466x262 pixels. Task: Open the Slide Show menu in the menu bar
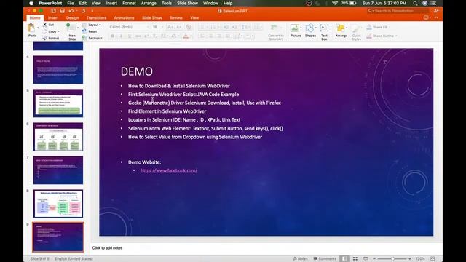tap(188, 3)
